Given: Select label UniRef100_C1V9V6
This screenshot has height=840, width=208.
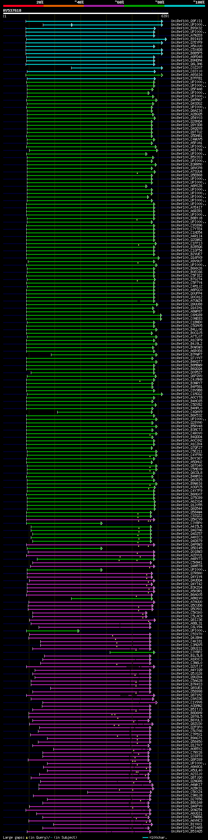Looking at the screenshot, I should pyautogui.click(x=187, y=702).
